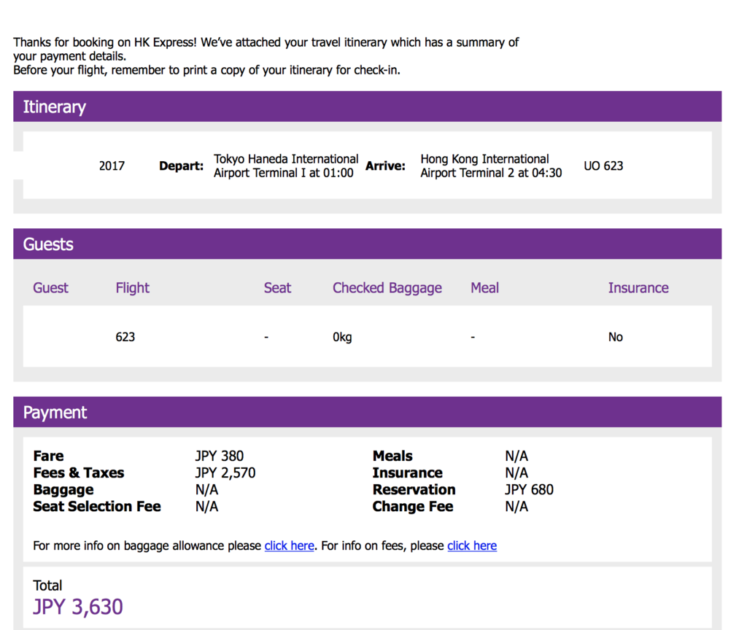Click the 'Insurance' column header
This screenshot has width=747, height=630.
coord(638,288)
